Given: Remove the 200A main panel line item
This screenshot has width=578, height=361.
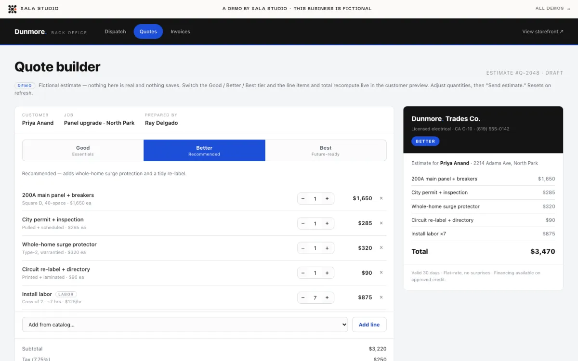Looking at the screenshot, I should point(381,198).
